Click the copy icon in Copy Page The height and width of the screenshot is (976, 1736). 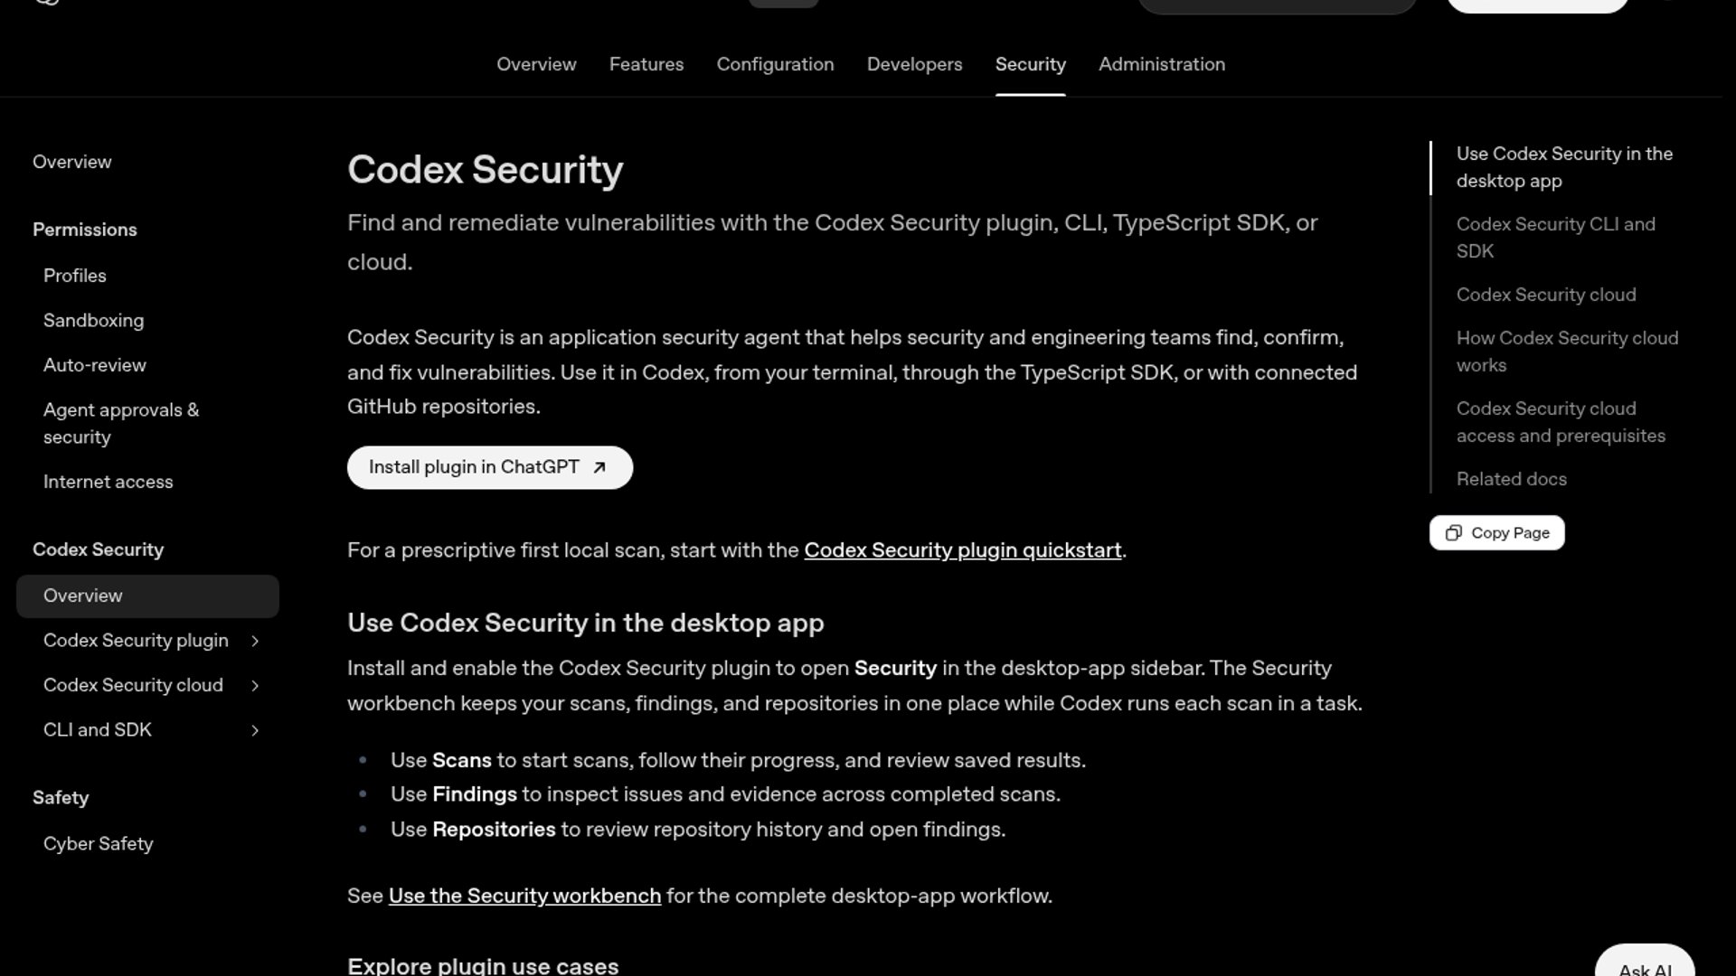[x=1453, y=533]
